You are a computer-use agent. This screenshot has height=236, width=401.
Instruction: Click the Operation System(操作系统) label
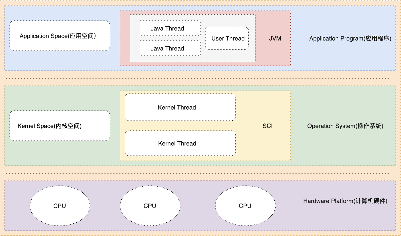click(x=345, y=126)
